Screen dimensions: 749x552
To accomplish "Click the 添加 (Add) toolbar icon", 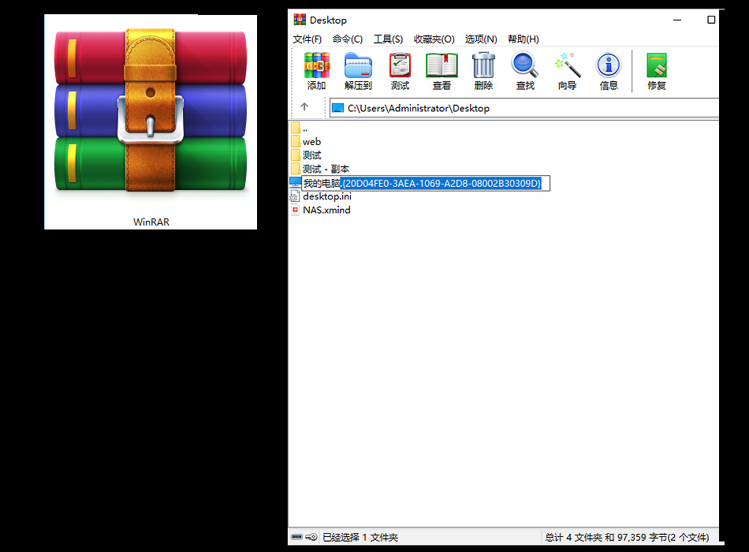I will click(x=316, y=71).
